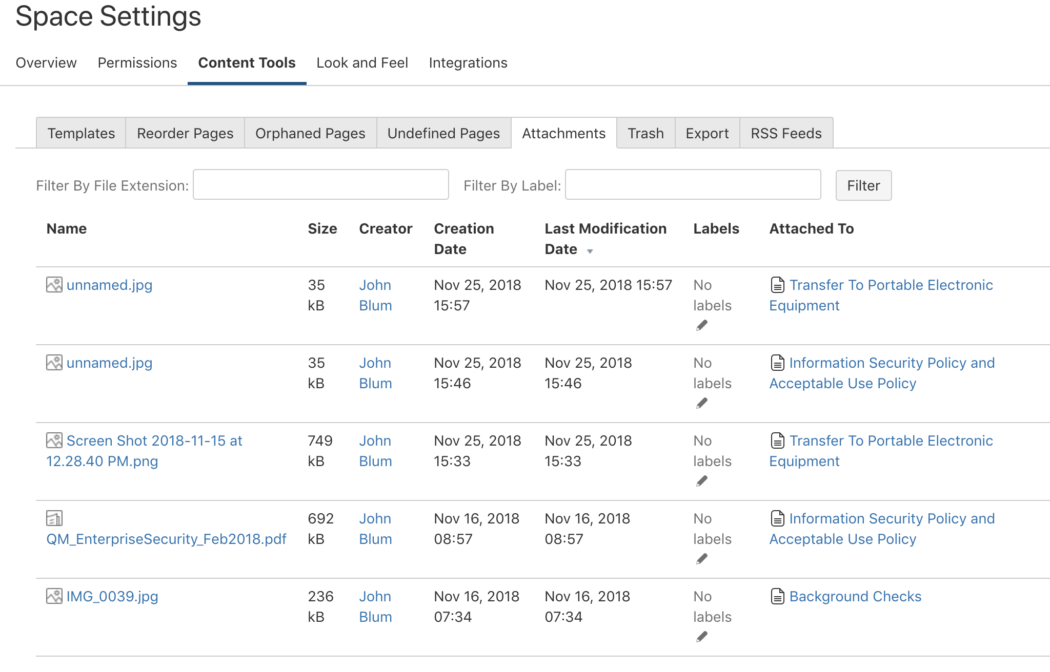Sort table by Creator column header
This screenshot has height=672, width=1050.
386,228
